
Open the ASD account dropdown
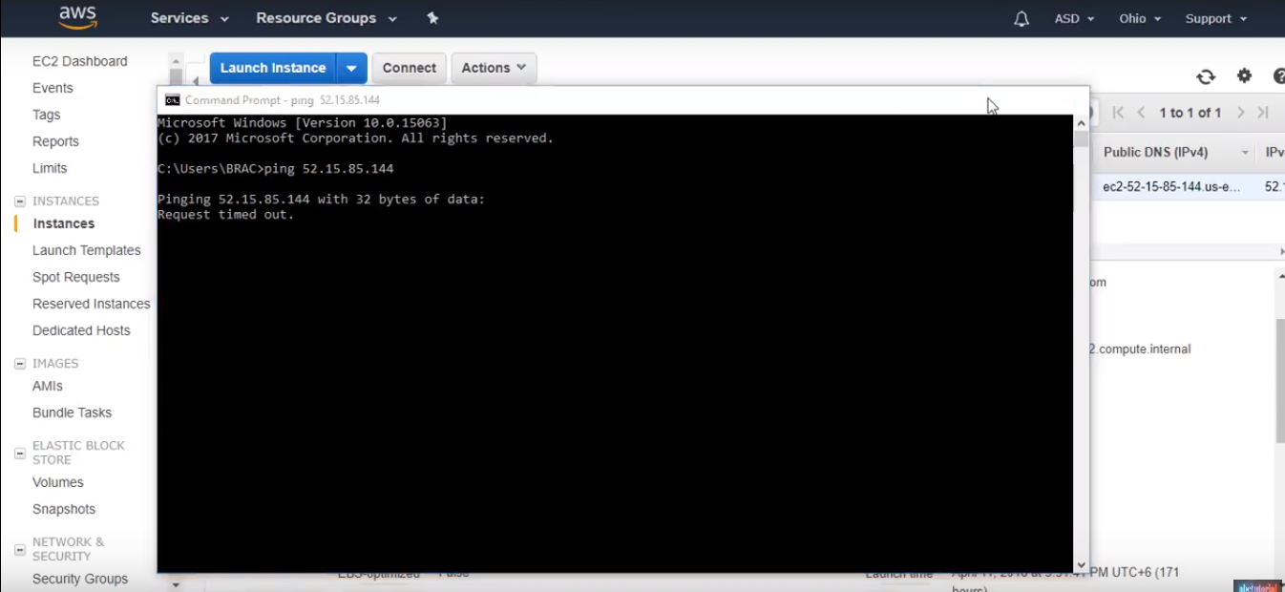[x=1074, y=19]
